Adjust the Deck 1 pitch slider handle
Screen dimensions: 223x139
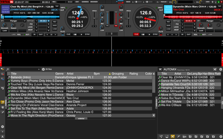point(94,18)
